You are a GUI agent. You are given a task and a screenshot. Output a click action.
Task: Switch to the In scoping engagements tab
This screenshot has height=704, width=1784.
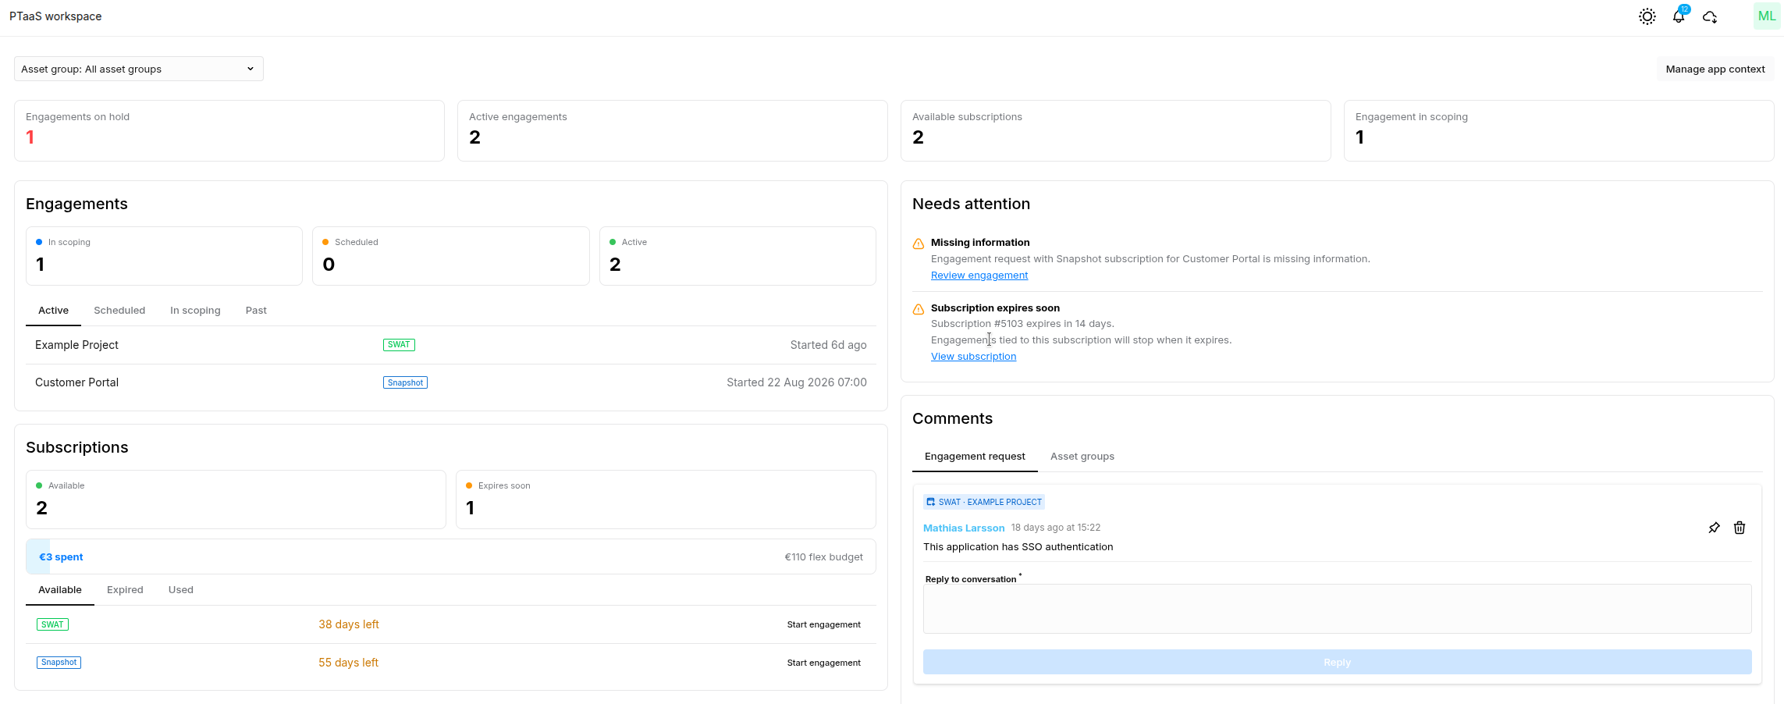pos(195,311)
